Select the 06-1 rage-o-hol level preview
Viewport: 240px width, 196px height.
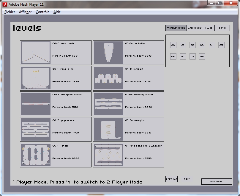36,78
